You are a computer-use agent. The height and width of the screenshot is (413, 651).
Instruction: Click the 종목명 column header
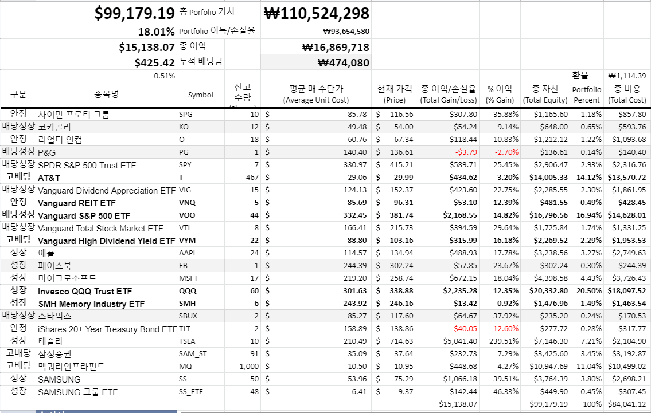pos(106,95)
